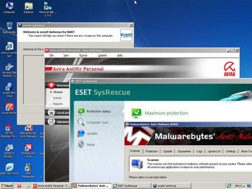The image size is (252, 189).
Task: Click ESET SysRescue title bar
Action: pyautogui.click(x=161, y=81)
